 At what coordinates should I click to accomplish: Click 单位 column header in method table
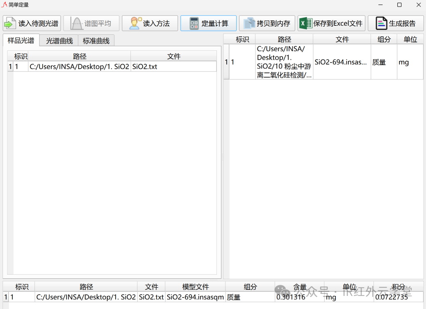click(x=410, y=39)
